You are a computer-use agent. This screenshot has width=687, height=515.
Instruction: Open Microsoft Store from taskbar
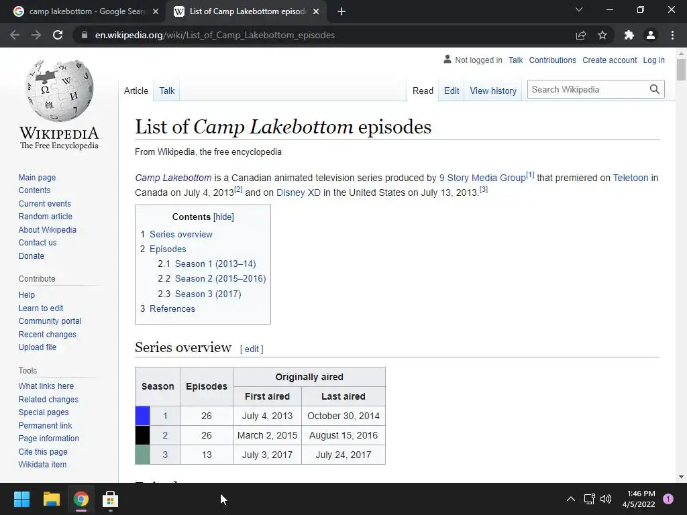(111, 499)
